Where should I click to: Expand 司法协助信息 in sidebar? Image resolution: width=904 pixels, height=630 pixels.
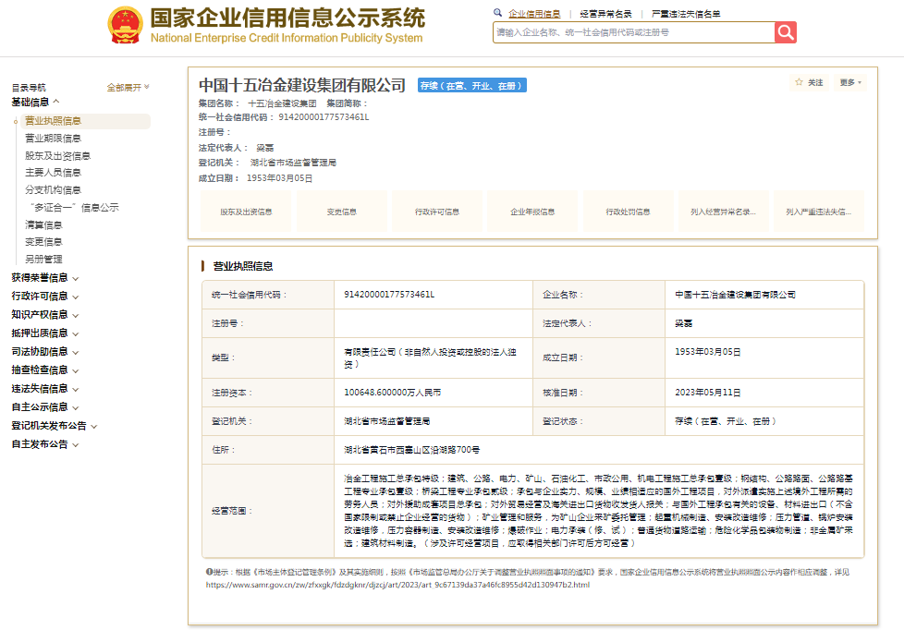click(x=44, y=351)
